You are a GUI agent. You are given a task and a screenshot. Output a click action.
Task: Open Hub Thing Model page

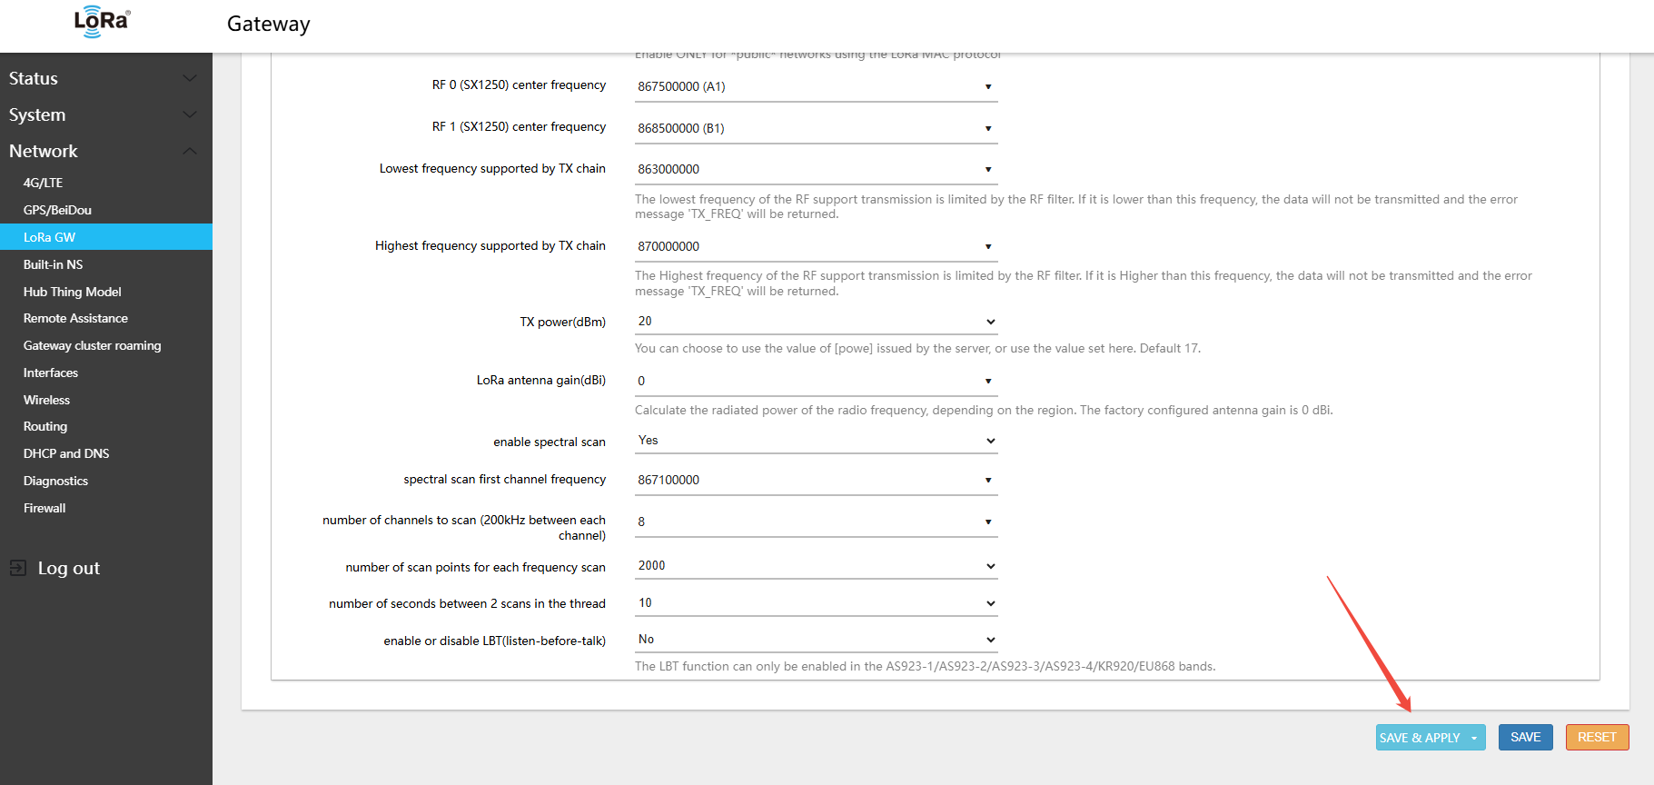coord(73,292)
